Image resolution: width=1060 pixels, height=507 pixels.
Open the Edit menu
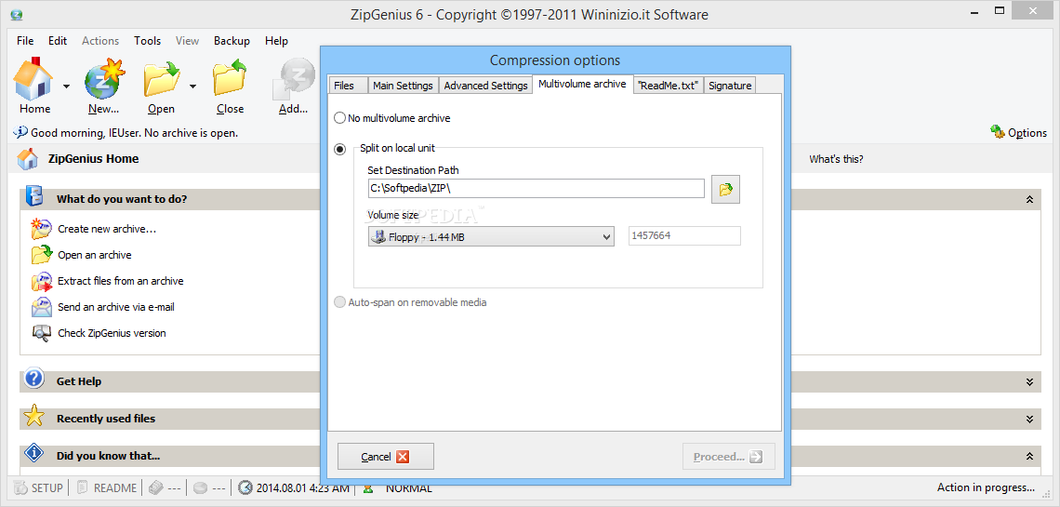click(58, 41)
